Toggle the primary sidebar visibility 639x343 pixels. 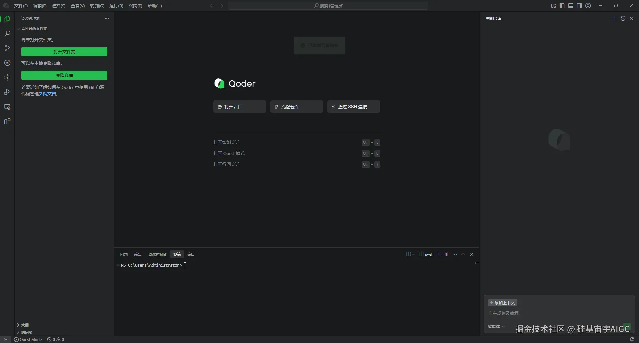pos(562,6)
